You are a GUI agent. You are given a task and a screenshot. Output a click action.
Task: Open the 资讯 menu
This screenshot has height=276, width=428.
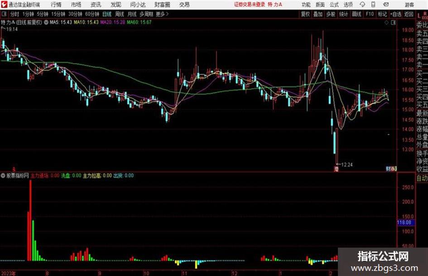(96, 5)
